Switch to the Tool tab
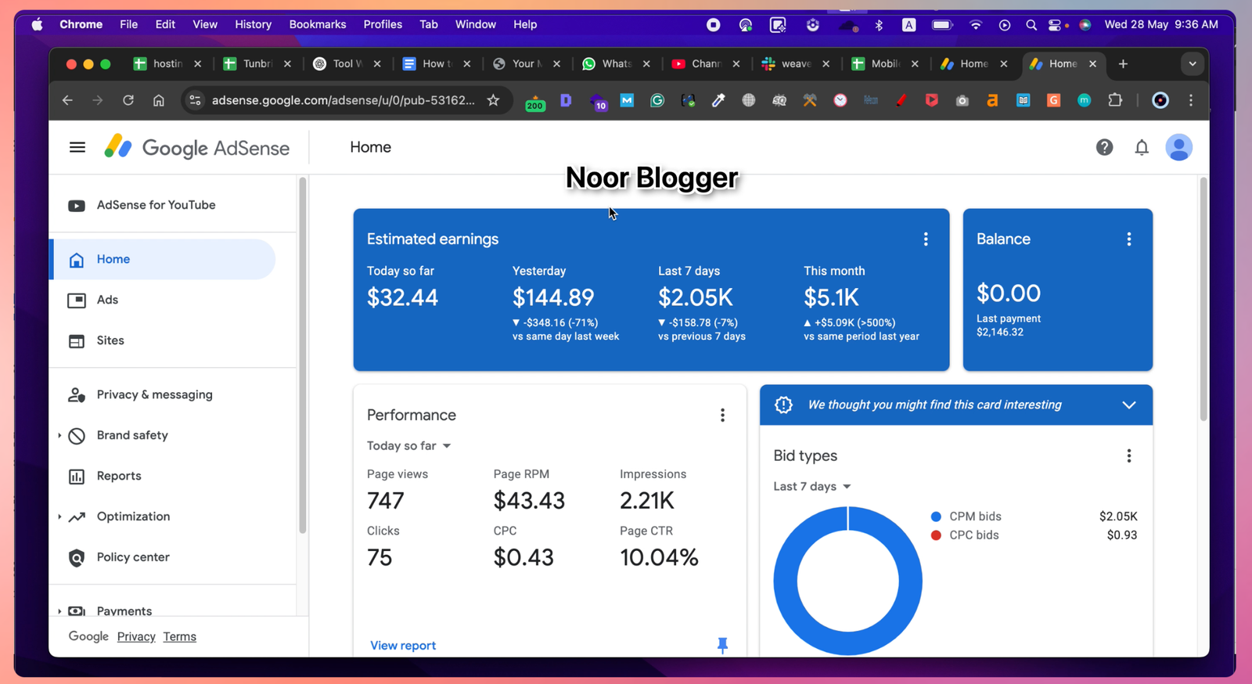Viewport: 1252px width, 684px height. pyautogui.click(x=347, y=64)
